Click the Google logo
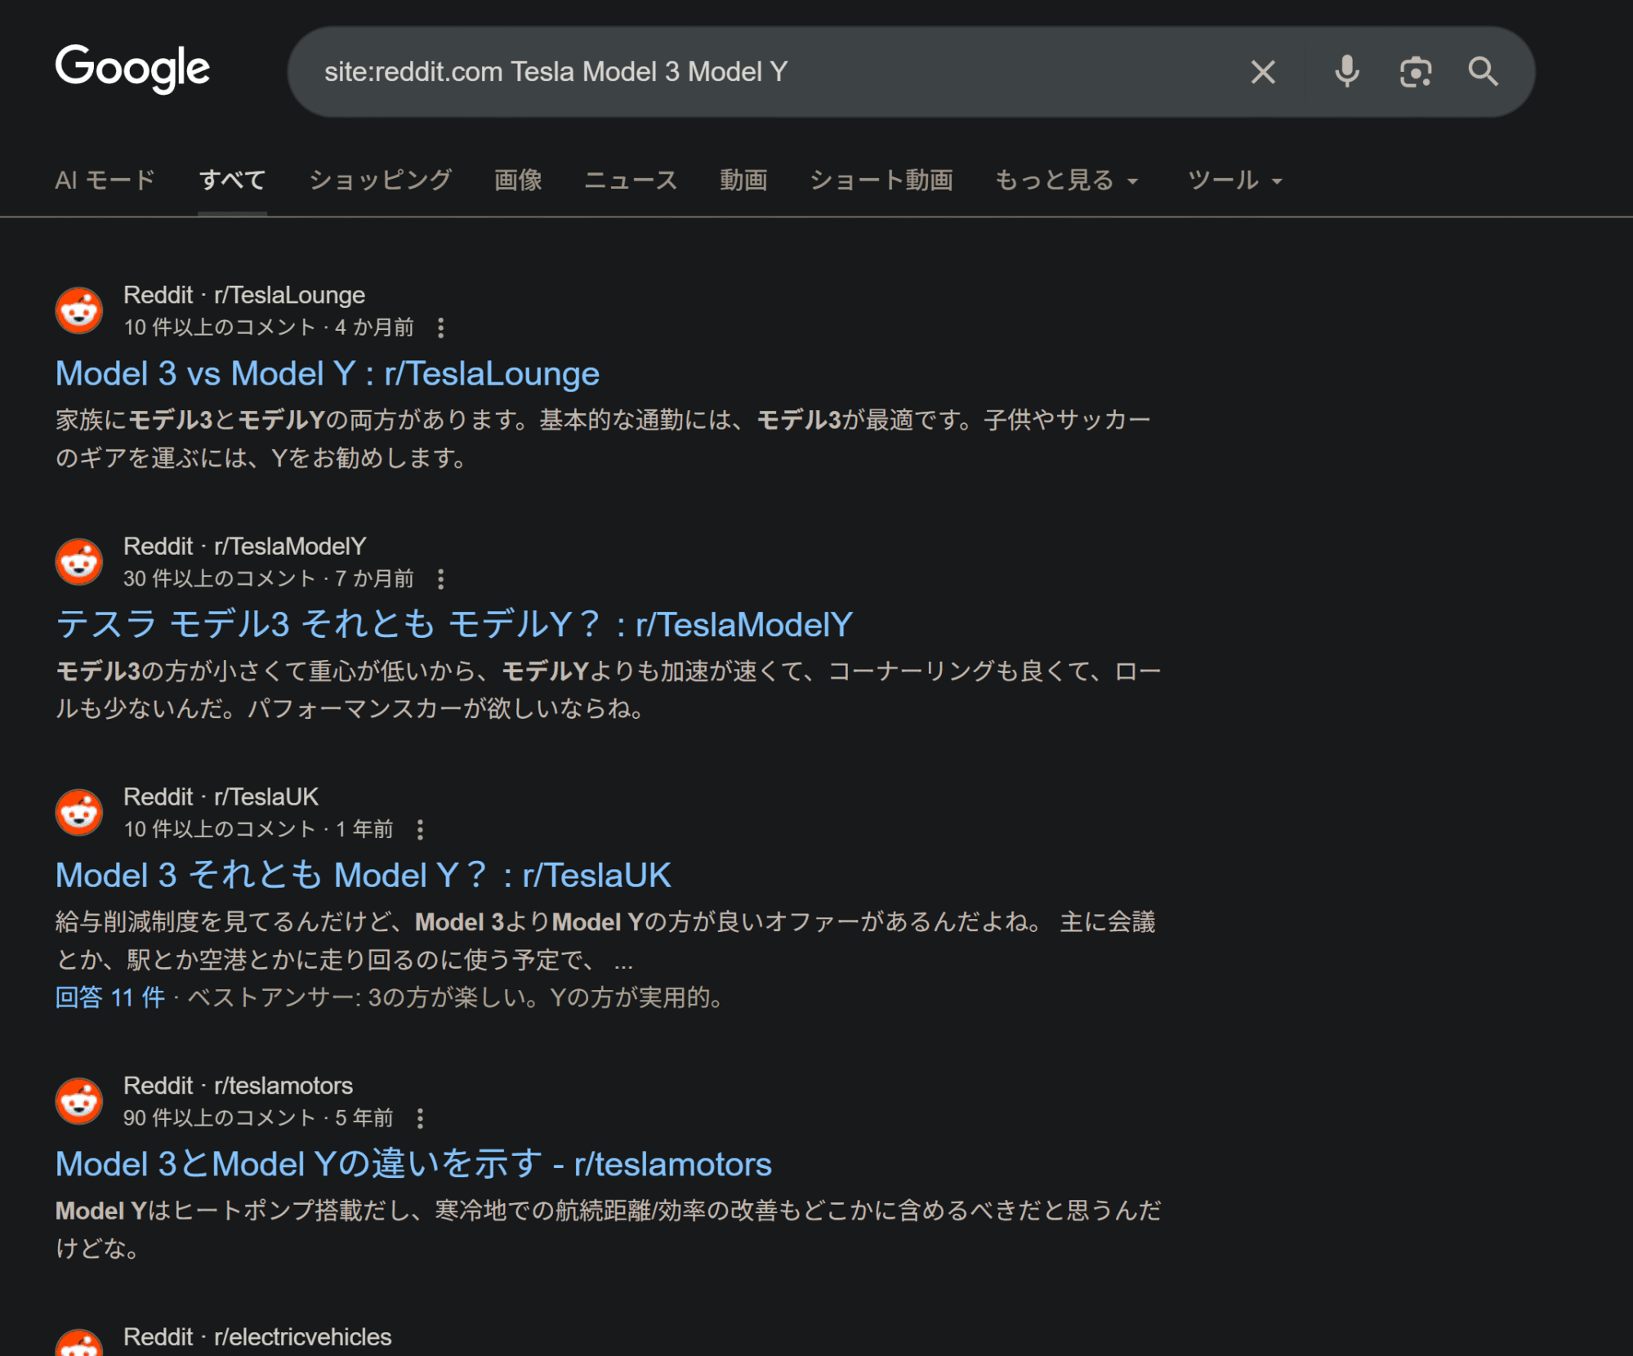The height and width of the screenshot is (1356, 1633). pos(132,69)
